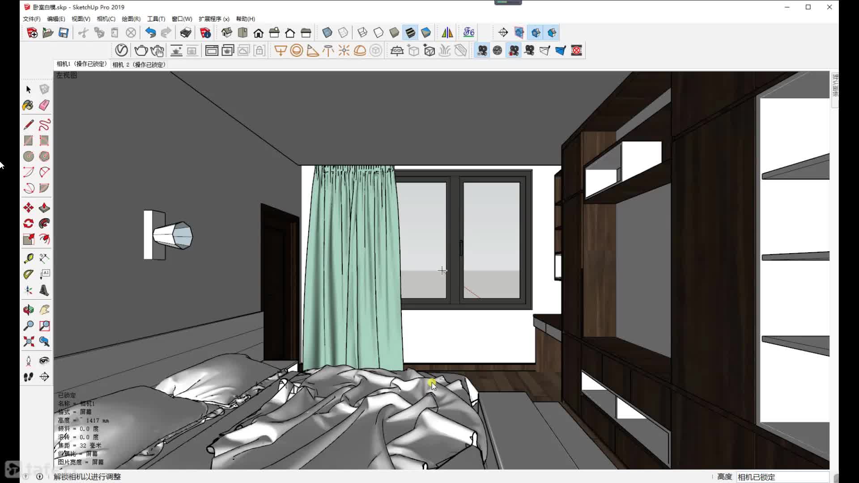Click the V-Ray Asset Editor icon
859x483 pixels.
click(x=121, y=51)
